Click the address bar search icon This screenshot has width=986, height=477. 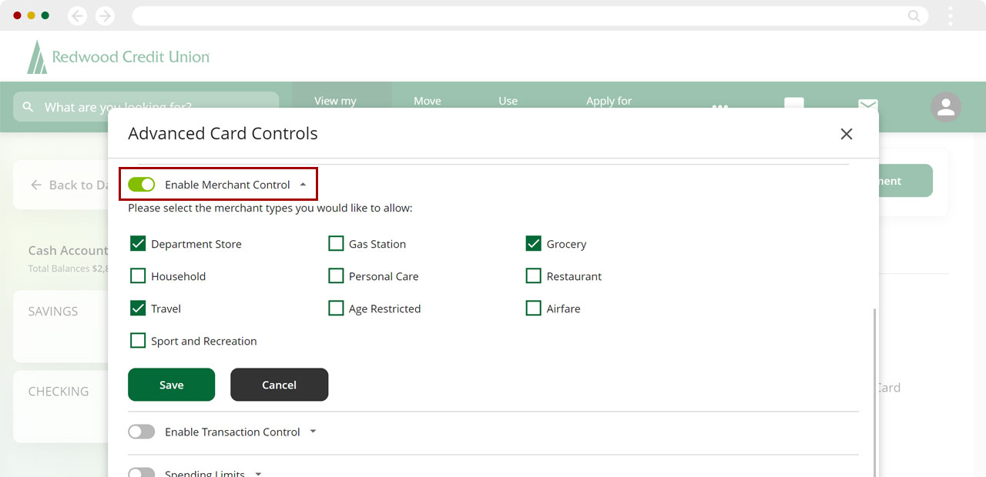(x=914, y=15)
